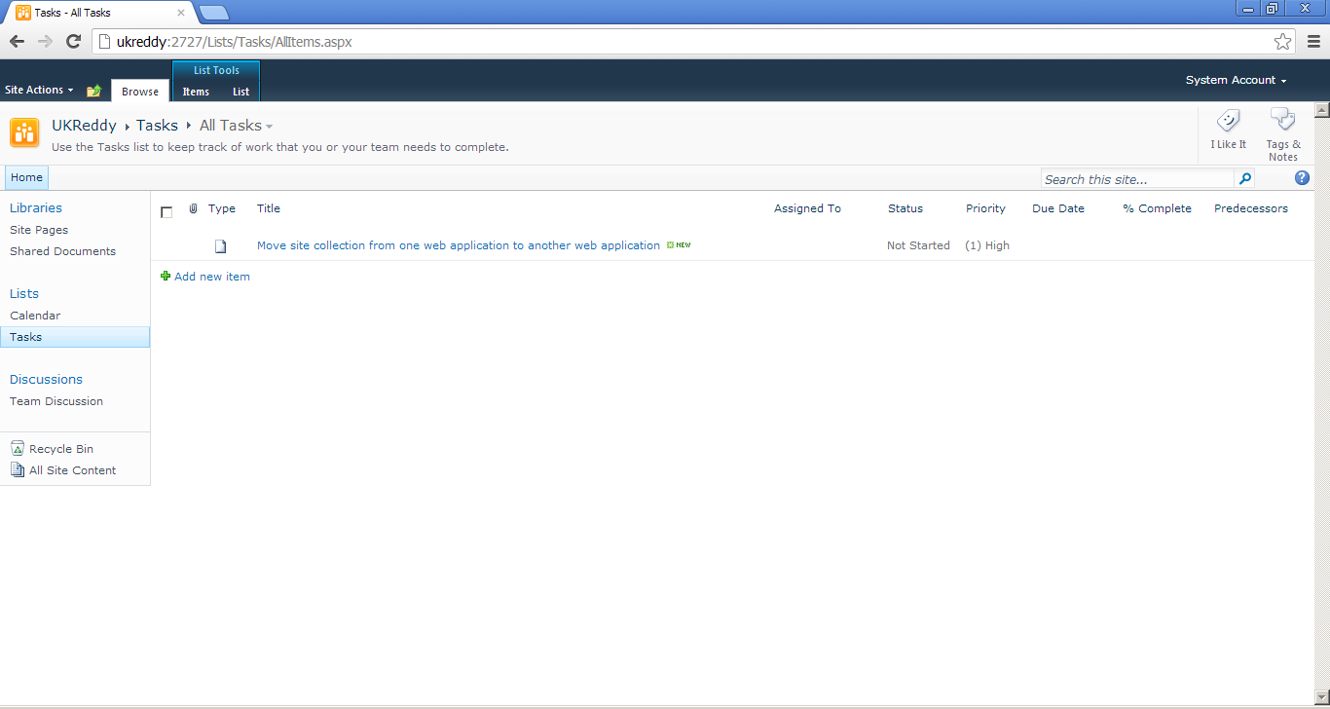
Task: Switch to the List tab
Action: click(x=240, y=92)
